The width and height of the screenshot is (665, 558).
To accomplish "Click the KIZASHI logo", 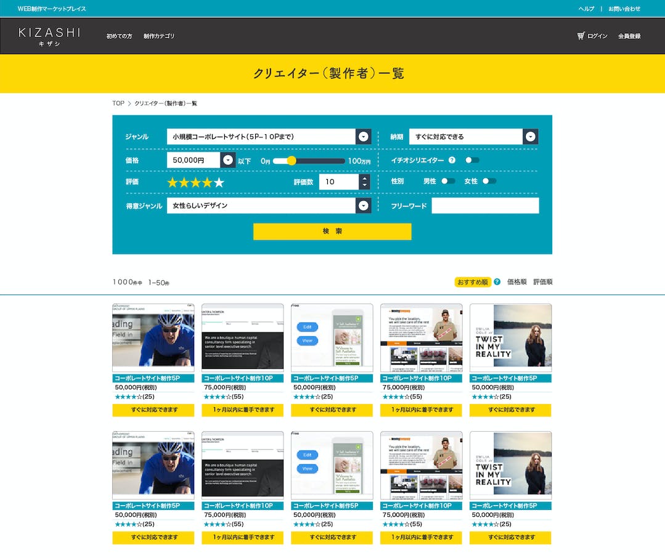I will [x=49, y=36].
